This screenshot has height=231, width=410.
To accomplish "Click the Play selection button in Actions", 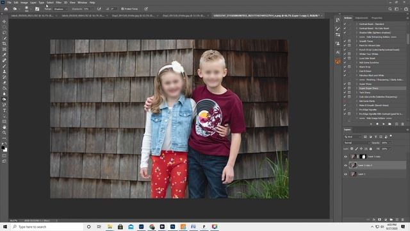I will 384,124.
